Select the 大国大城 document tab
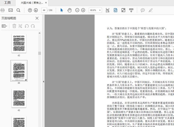This screenshot has height=127, width=174. click(x=32, y=3)
